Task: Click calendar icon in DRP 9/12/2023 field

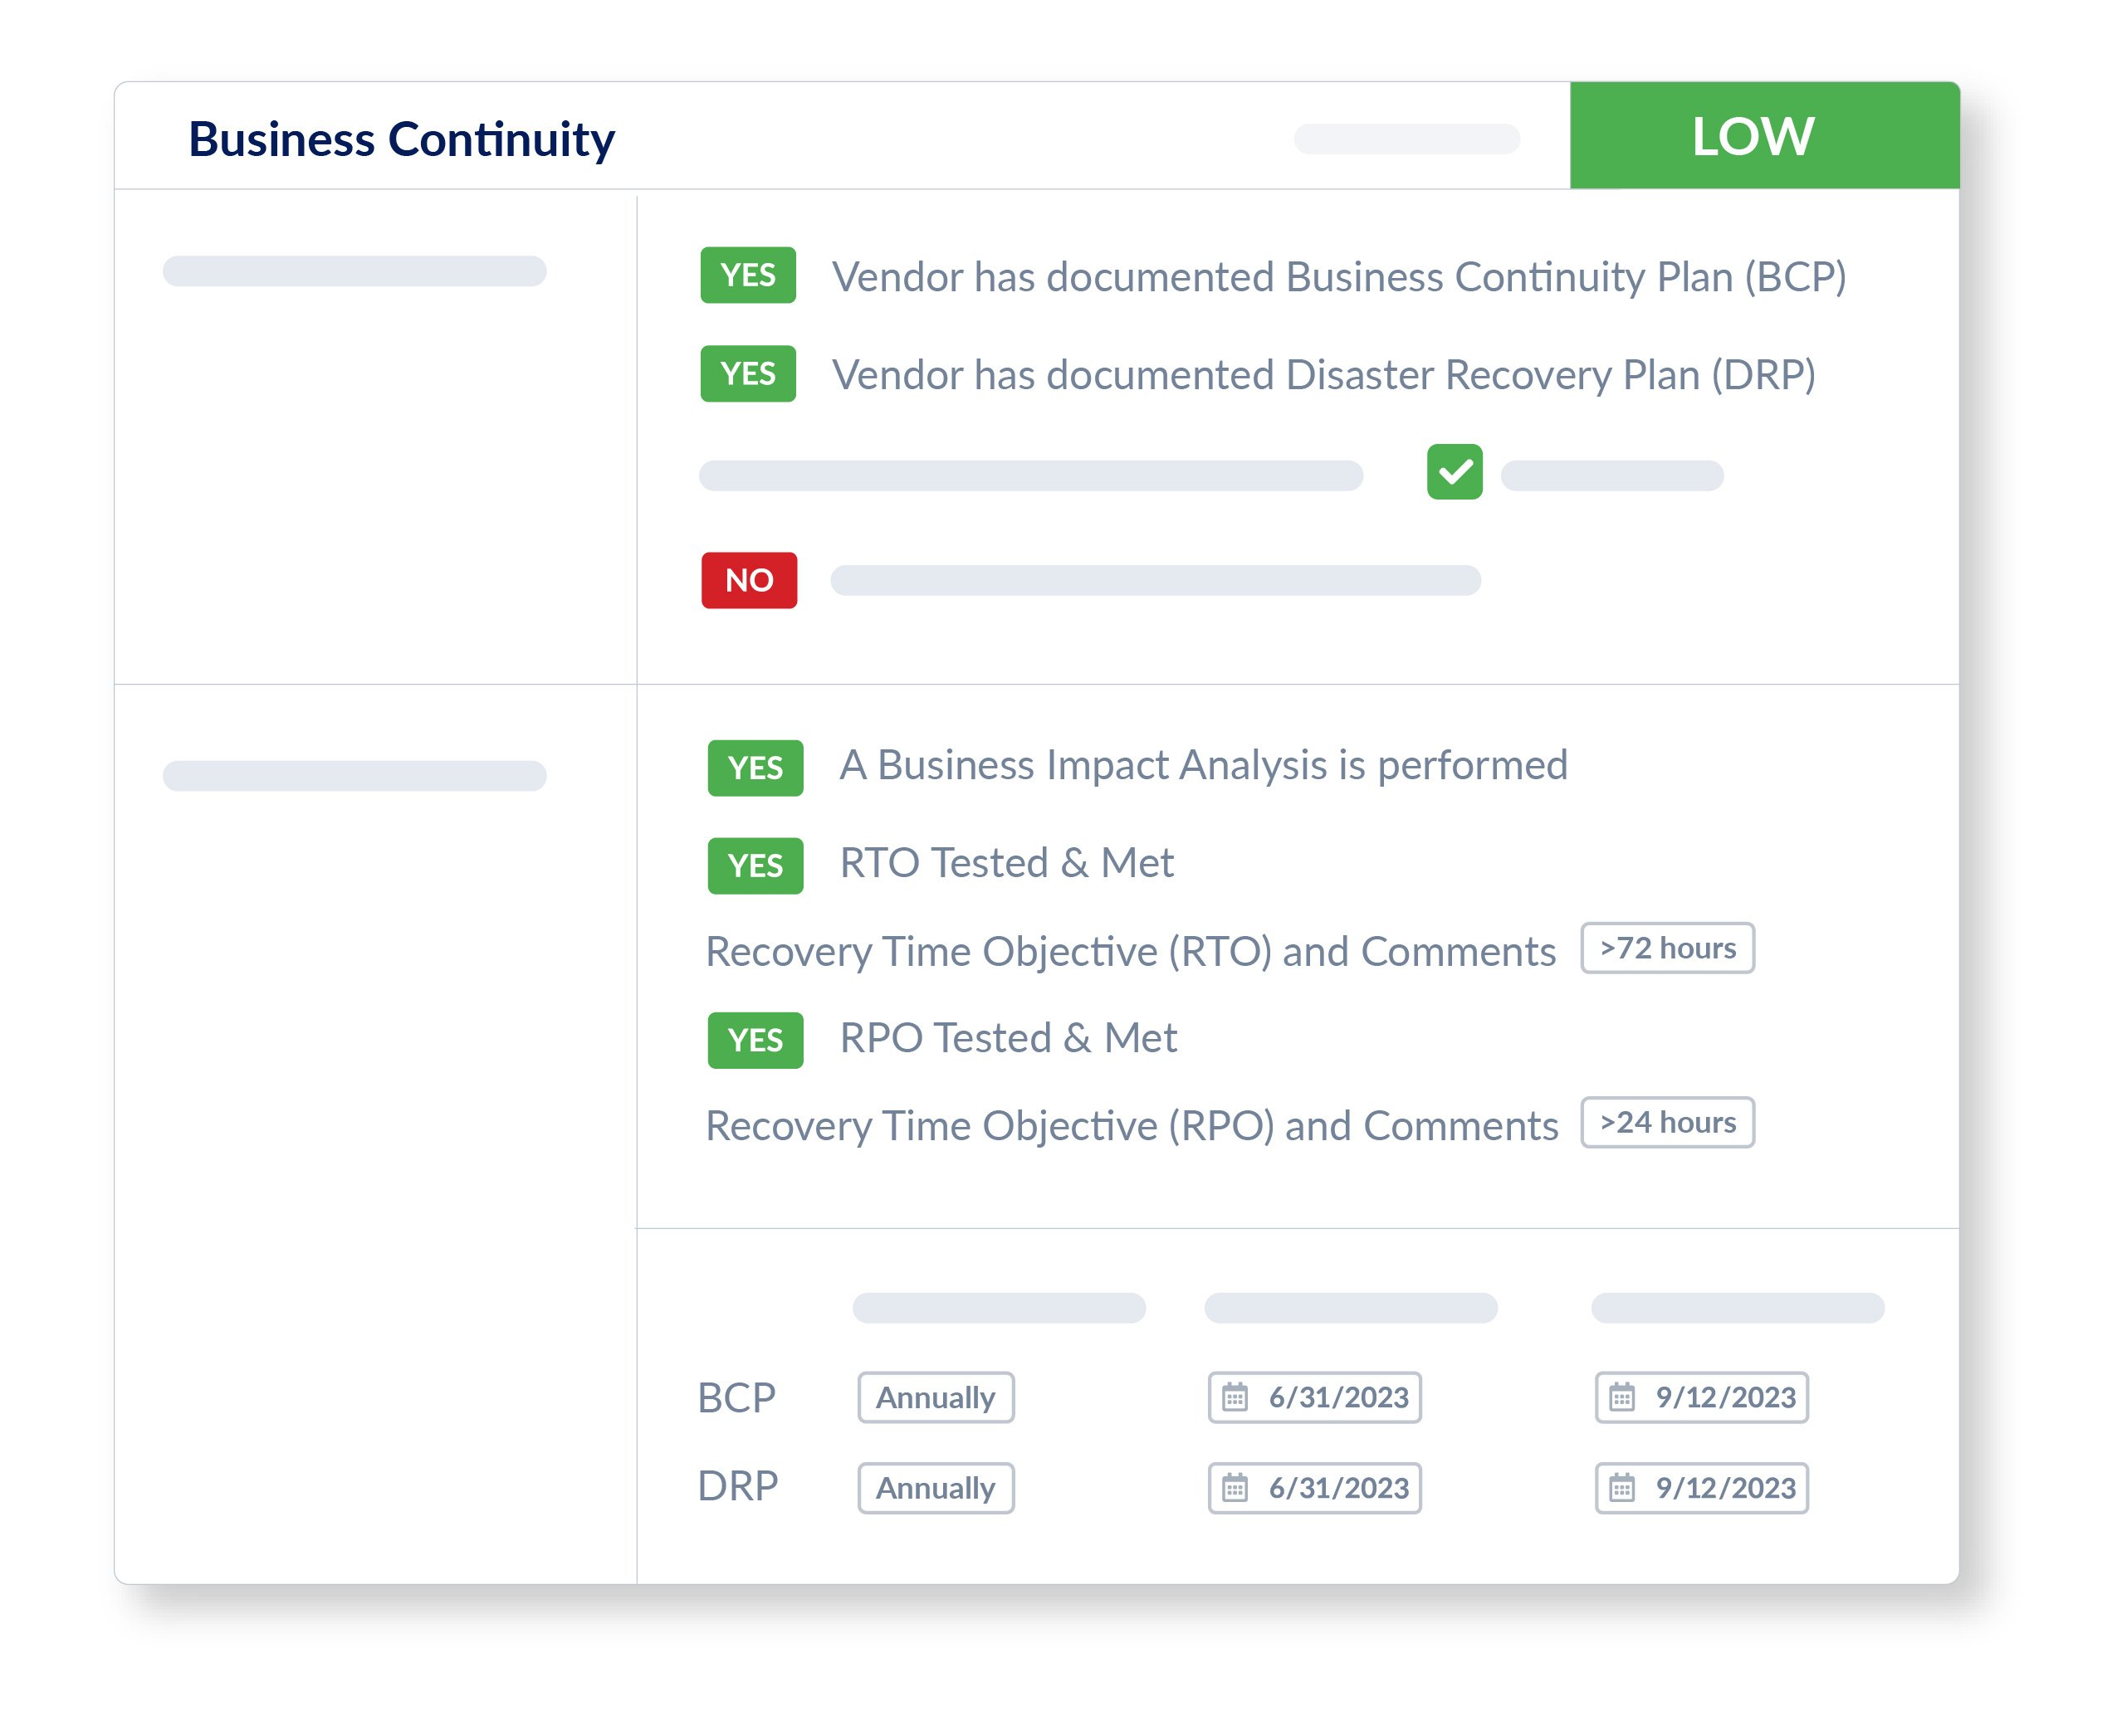Action: (1621, 1488)
